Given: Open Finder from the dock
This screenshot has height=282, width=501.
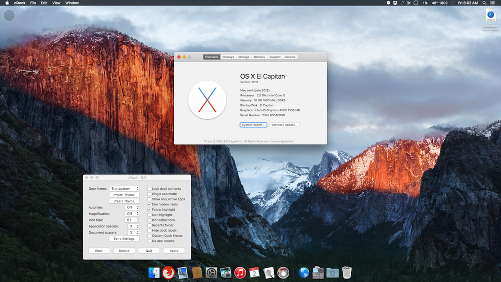Looking at the screenshot, I should [x=154, y=273].
